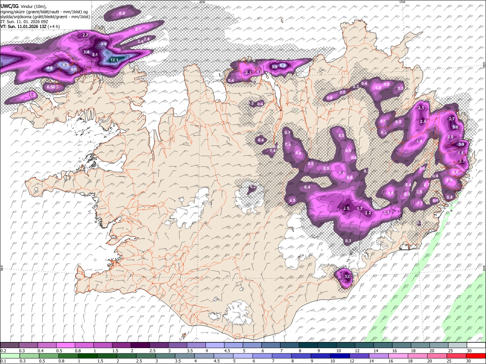Click the light lavender 4–4.5 swatch in top legend
Image resolution: width=486 pixels, height=364 pixels.
point(215,345)
